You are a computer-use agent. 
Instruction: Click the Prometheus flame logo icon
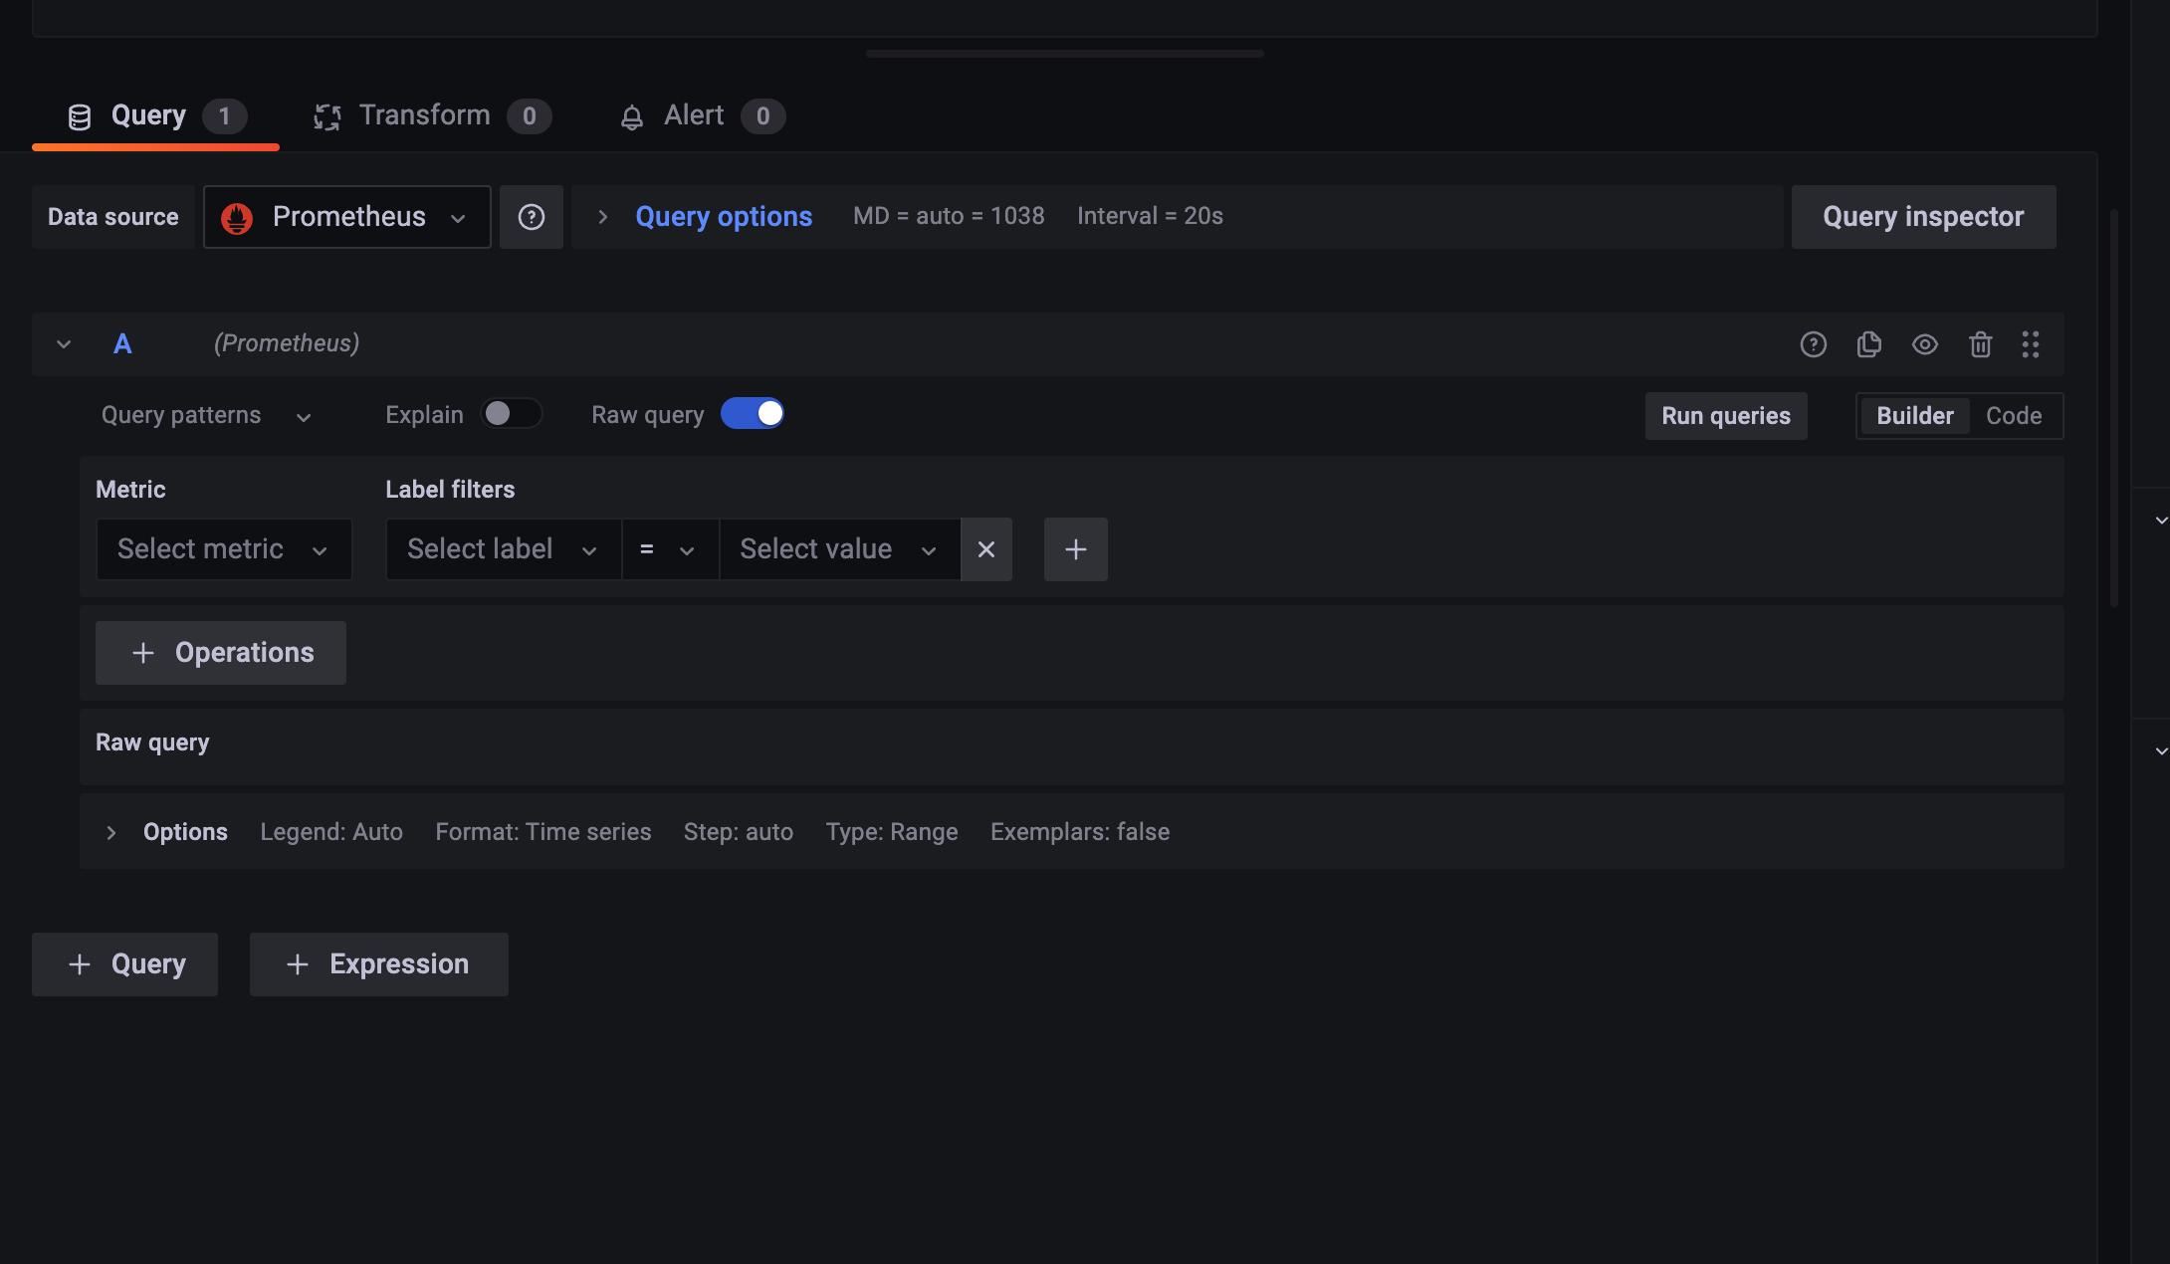point(237,217)
